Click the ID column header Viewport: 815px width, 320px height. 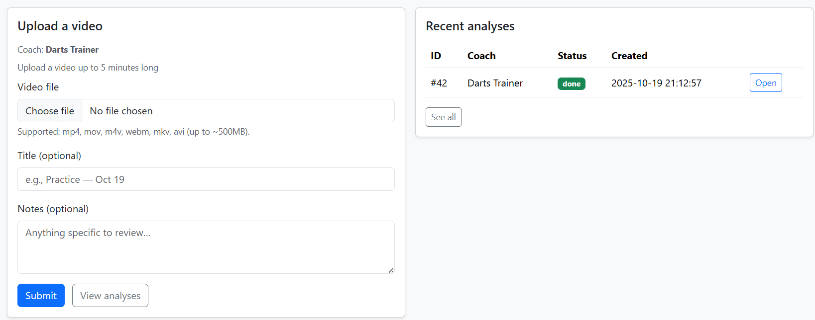436,56
